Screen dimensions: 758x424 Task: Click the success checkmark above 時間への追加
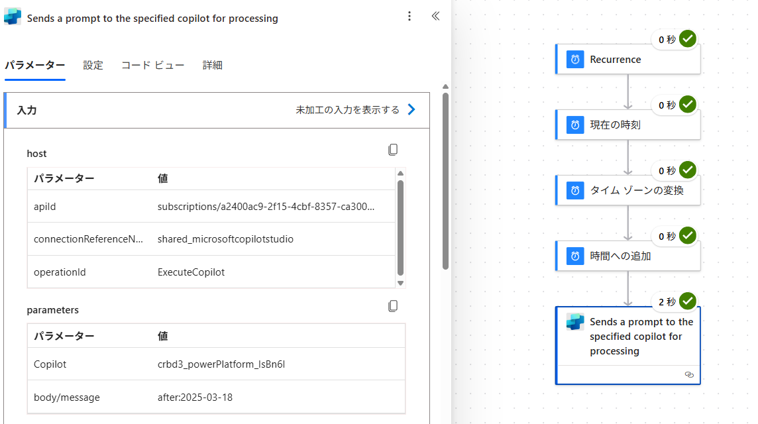click(x=687, y=236)
